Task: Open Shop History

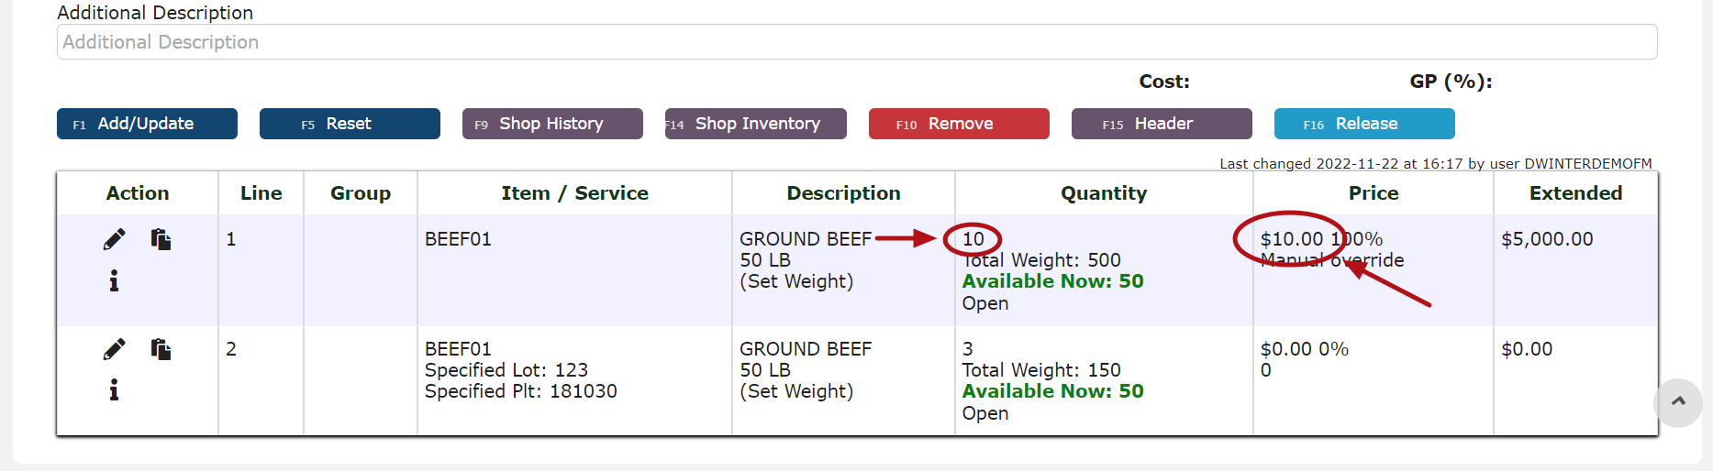Action: (552, 124)
